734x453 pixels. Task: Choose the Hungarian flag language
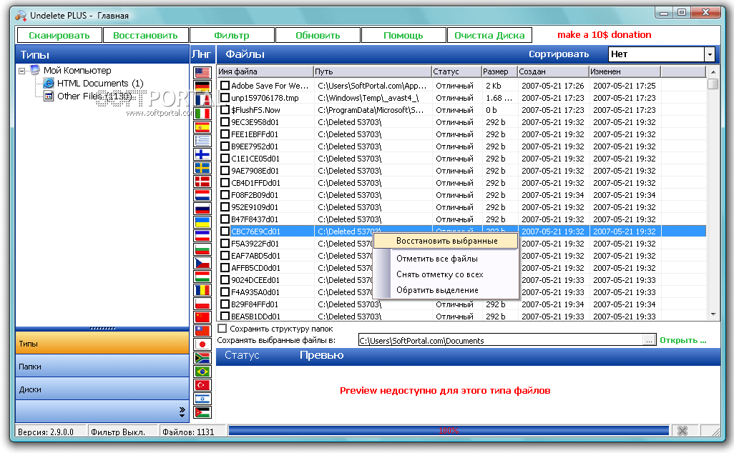point(202,277)
